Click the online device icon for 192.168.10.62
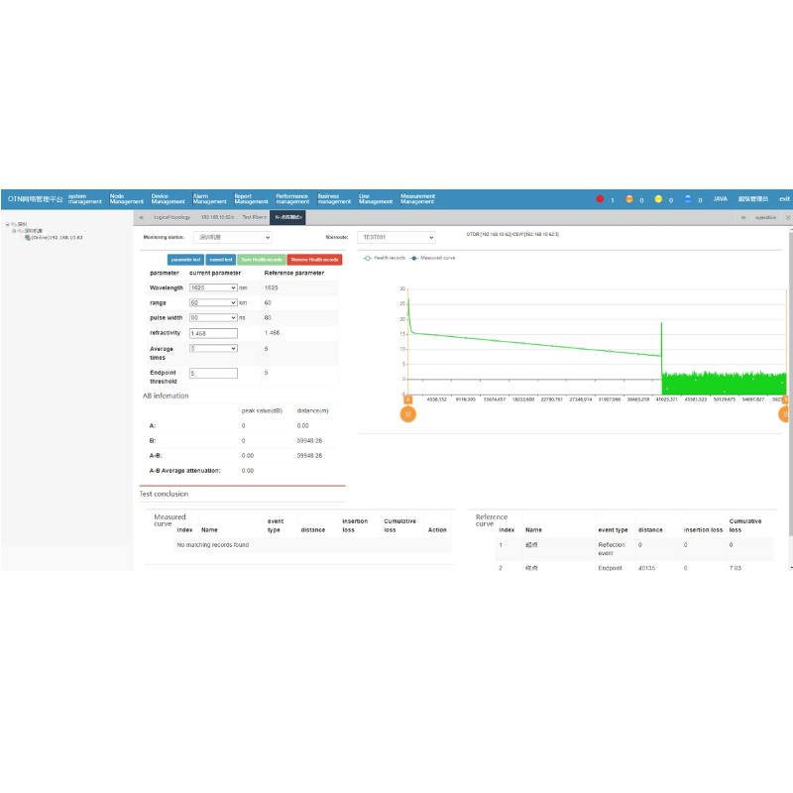This screenshot has height=793, width=793. coord(28,238)
